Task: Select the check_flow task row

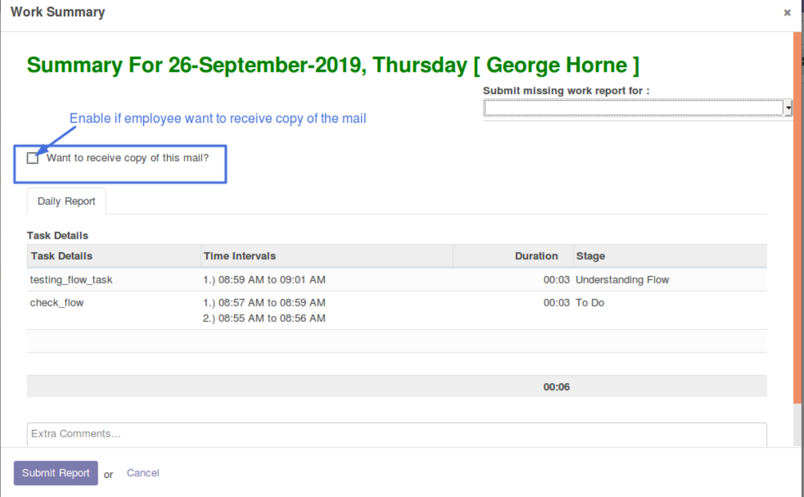Action: tap(57, 303)
